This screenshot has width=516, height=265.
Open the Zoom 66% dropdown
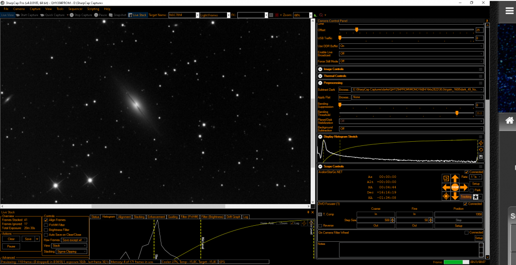pos(310,15)
